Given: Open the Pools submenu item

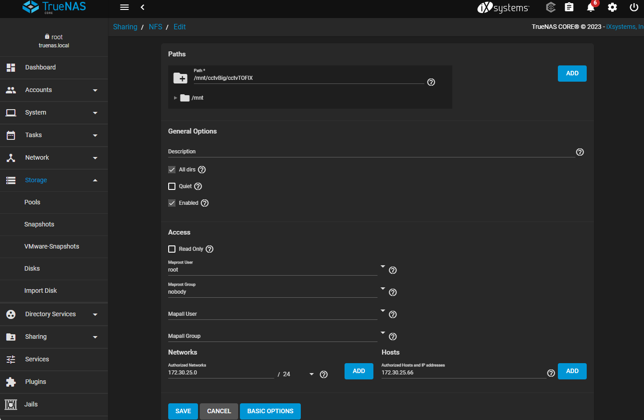Looking at the screenshot, I should point(54,203).
